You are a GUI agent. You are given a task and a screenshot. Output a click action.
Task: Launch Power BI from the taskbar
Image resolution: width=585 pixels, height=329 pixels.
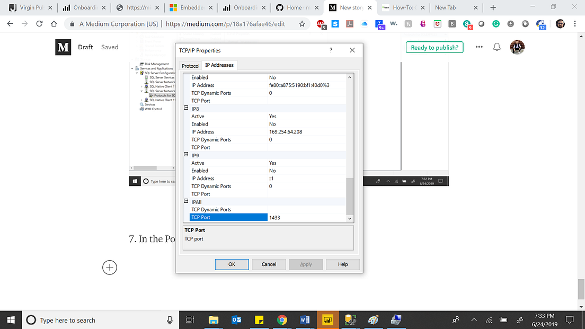(328, 319)
